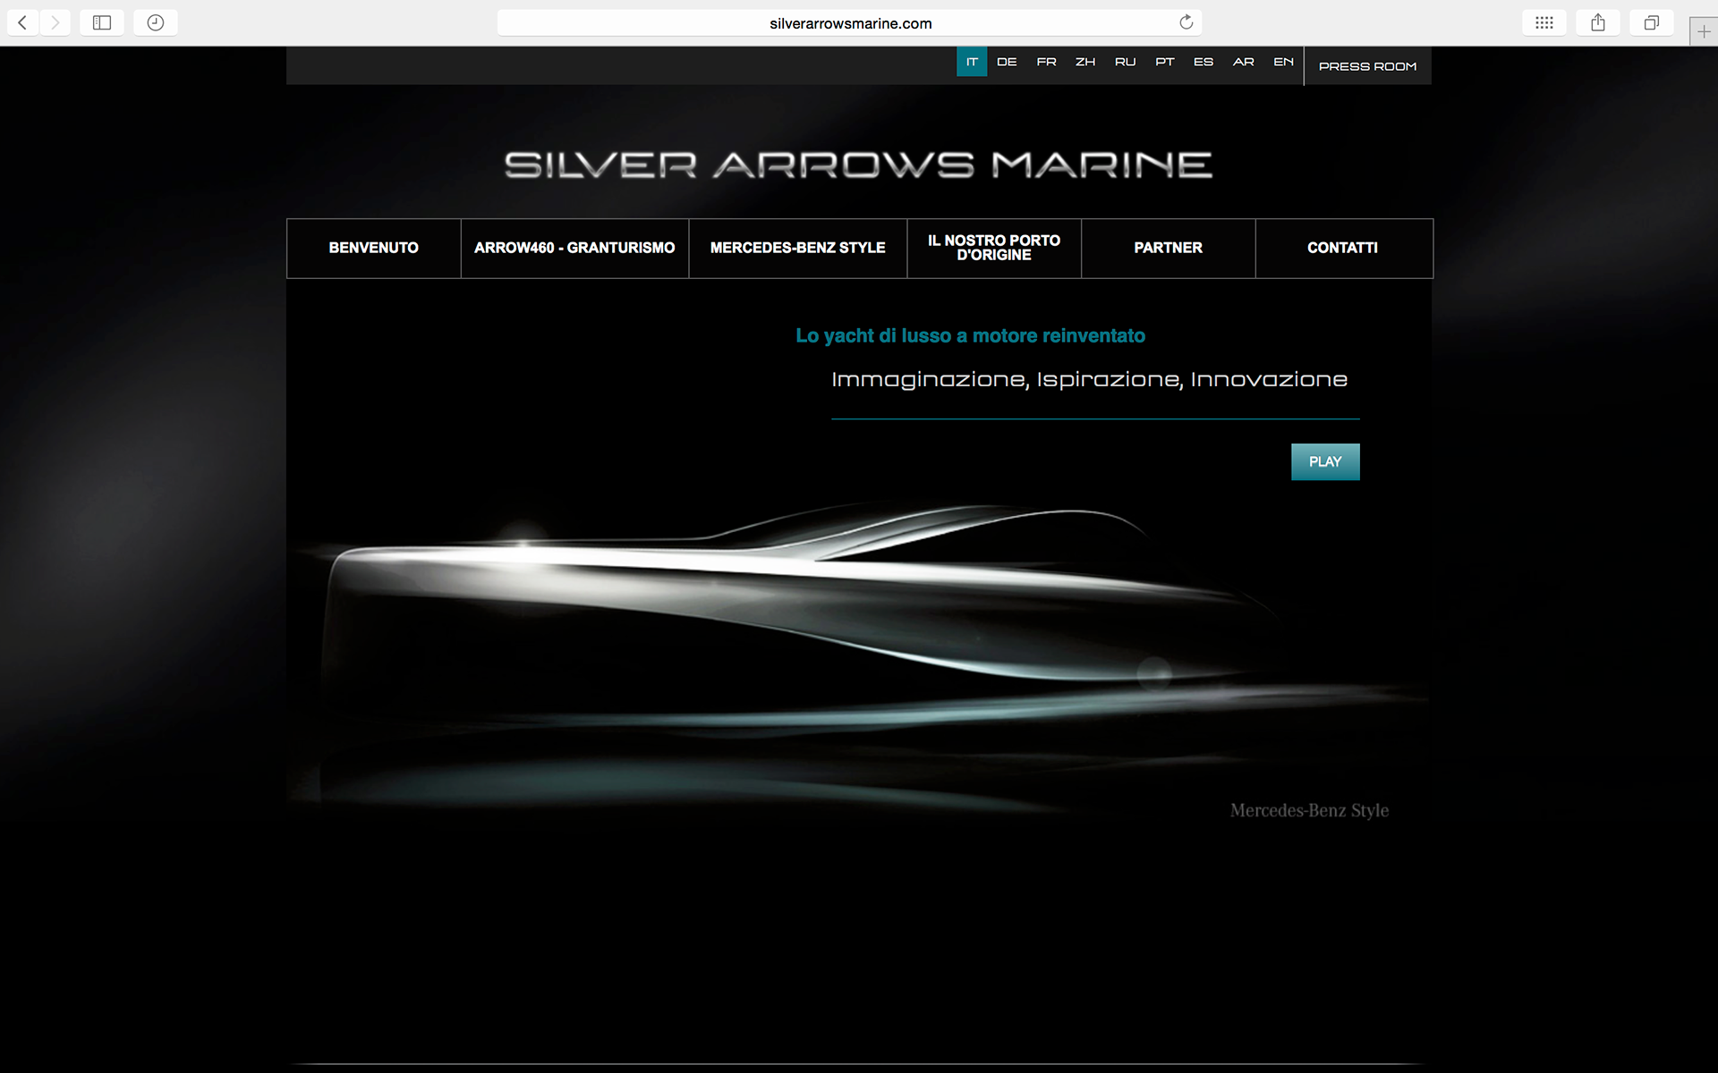The image size is (1718, 1073).
Task: Select the FR language option
Action: 1046,62
